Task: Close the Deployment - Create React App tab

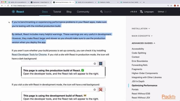Action: click(51, 2)
